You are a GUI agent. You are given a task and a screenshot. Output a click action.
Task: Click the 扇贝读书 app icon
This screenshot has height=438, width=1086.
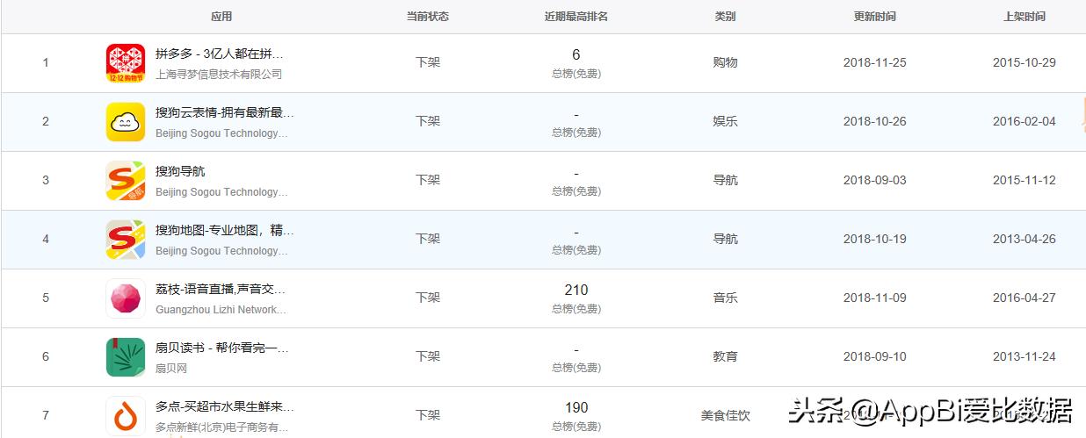click(126, 357)
